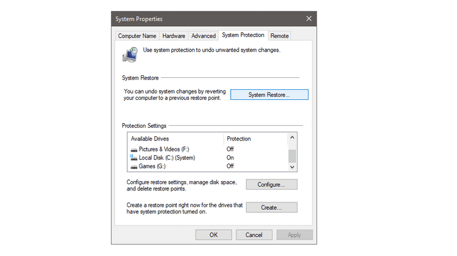457x256 pixels.
Task: Click the Off status for Pictures & Videos
Action: pos(230,149)
